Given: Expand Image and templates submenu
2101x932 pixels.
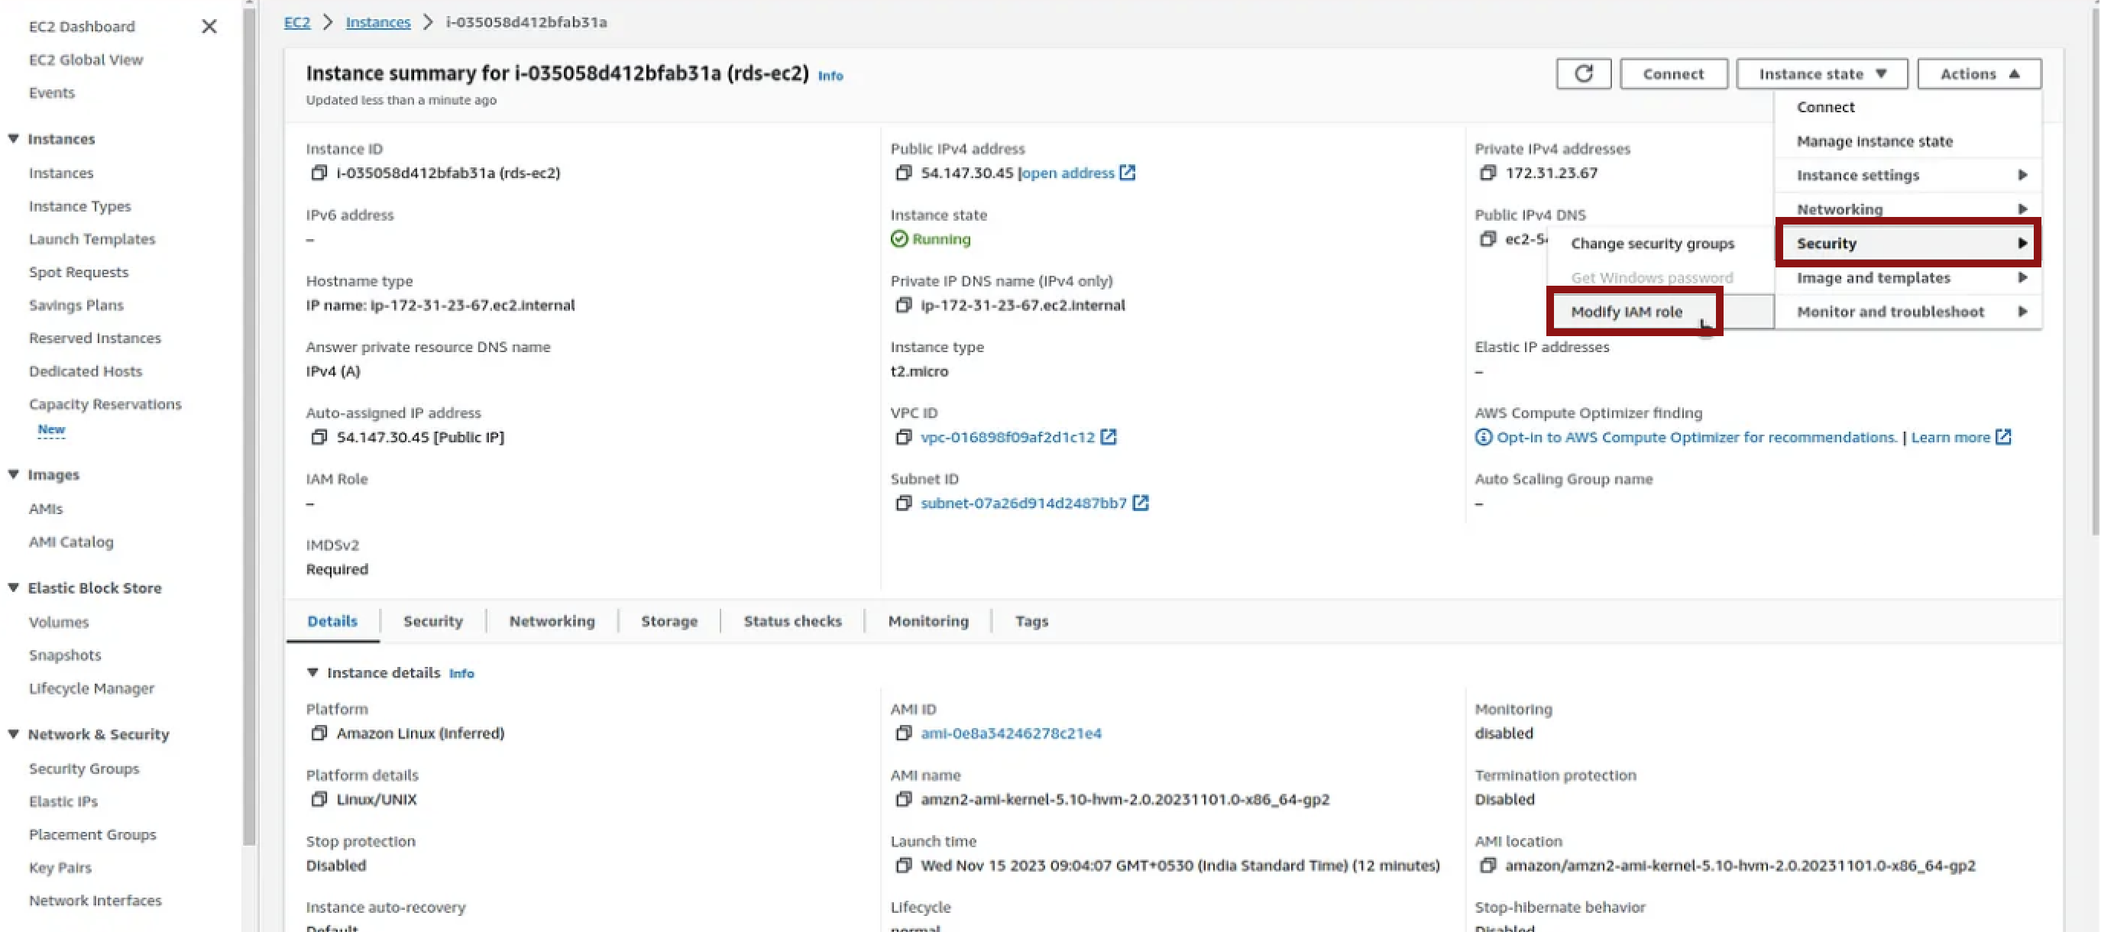Looking at the screenshot, I should pyautogui.click(x=1908, y=278).
